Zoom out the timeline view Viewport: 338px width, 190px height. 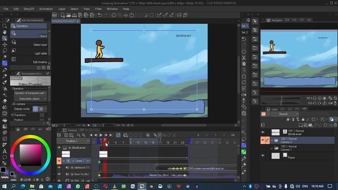coord(79,135)
